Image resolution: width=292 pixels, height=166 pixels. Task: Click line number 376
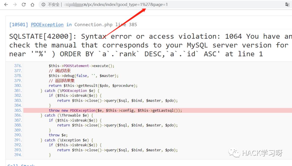[18, 66]
